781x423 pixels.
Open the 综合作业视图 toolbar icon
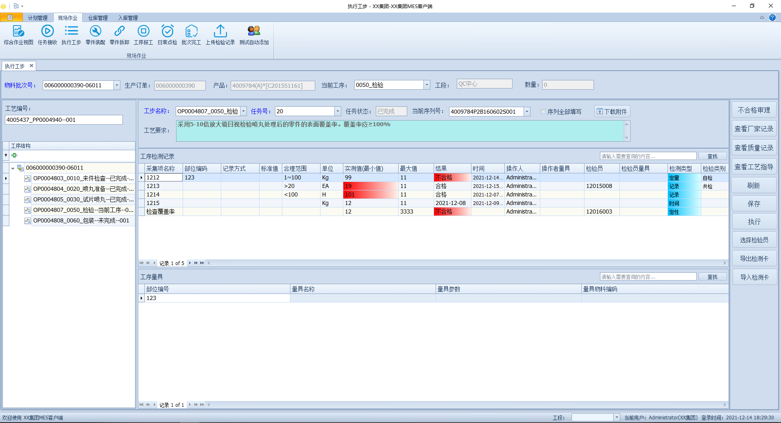tap(18, 35)
